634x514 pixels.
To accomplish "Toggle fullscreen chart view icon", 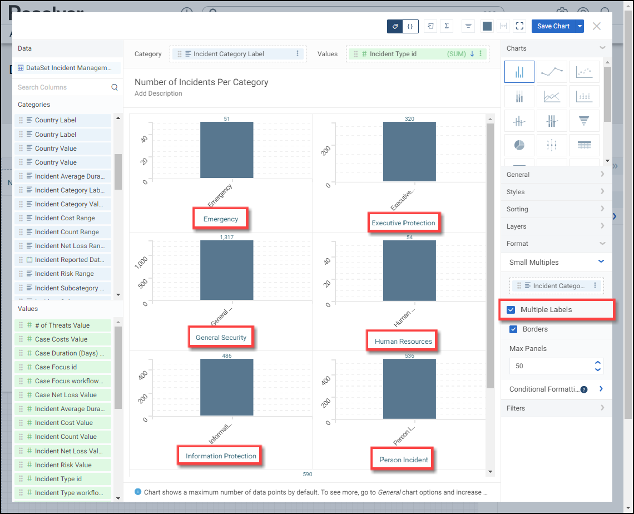I will point(519,26).
